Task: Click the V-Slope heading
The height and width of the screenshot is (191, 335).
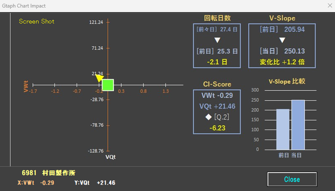Action: (x=282, y=18)
